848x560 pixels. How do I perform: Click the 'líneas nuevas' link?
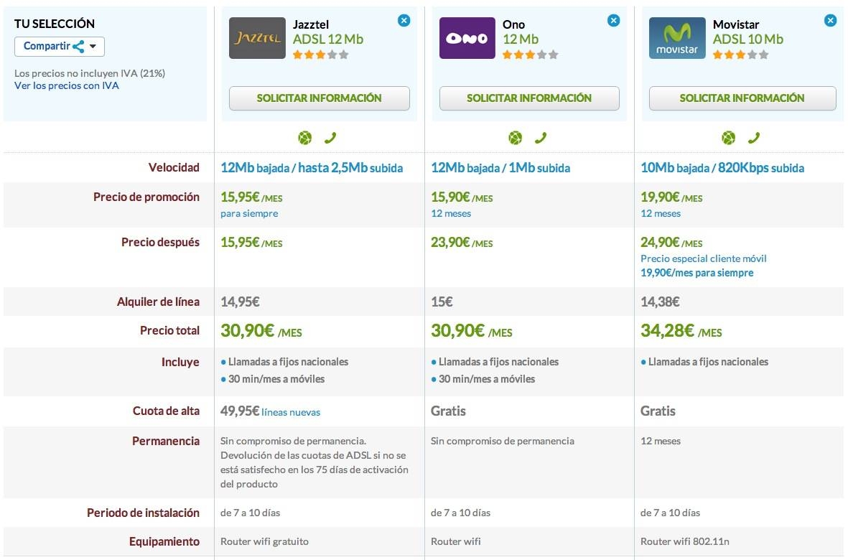291,412
